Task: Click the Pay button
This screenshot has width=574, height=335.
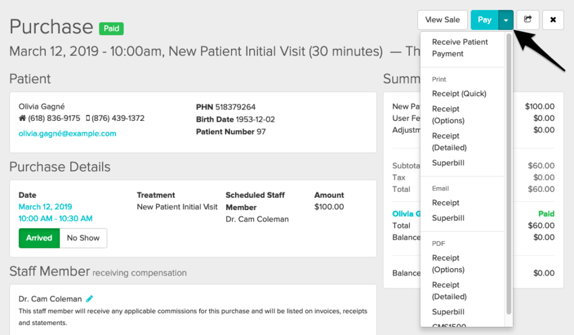Action: tap(484, 20)
